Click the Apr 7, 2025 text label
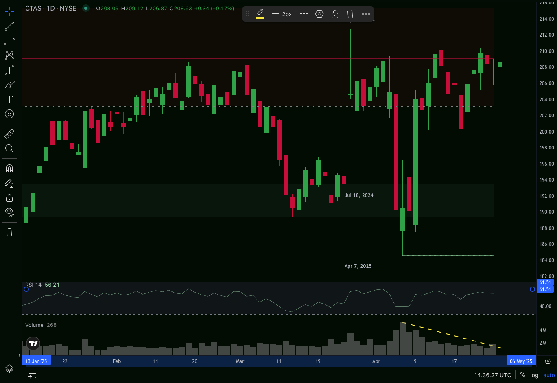The image size is (557, 383). 358,266
